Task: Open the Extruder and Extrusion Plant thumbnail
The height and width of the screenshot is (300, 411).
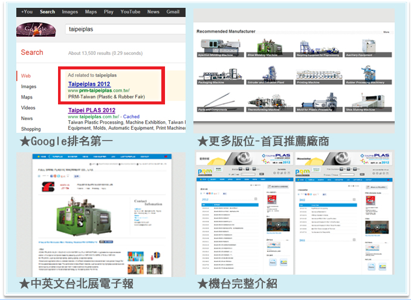Action: click(270, 75)
